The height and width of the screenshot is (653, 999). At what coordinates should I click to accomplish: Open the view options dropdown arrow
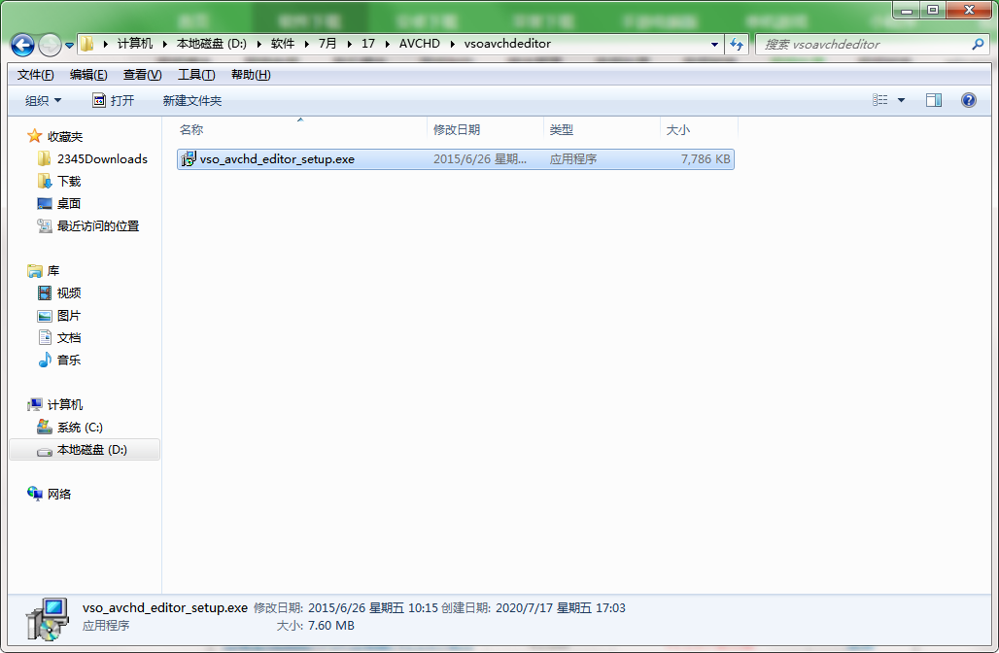point(901,100)
